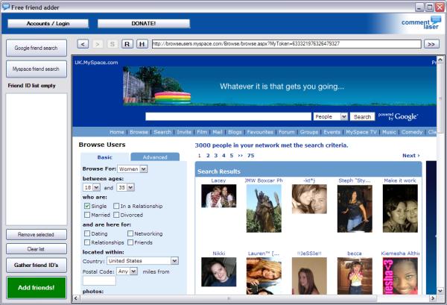This screenshot has width=447, height=305.
Task: Check the Relationships checkbox
Action: [x=87, y=242]
